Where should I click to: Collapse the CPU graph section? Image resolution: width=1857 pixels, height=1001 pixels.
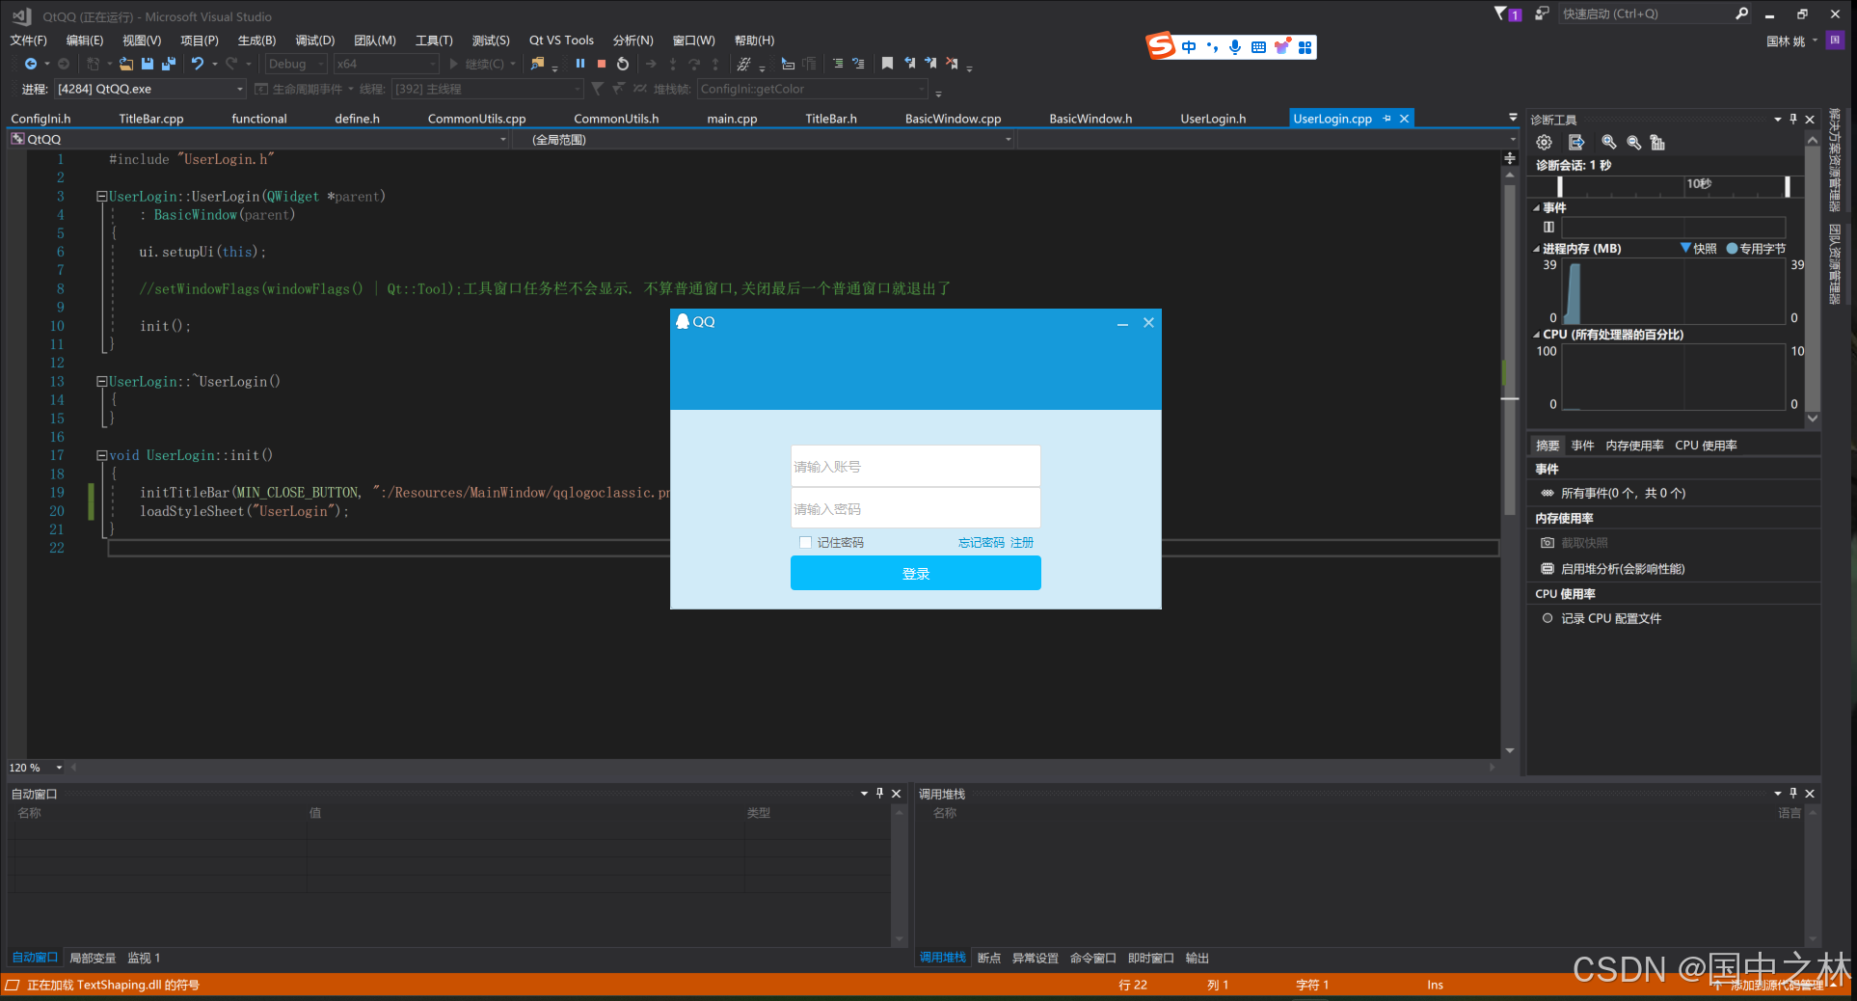[x=1537, y=335]
